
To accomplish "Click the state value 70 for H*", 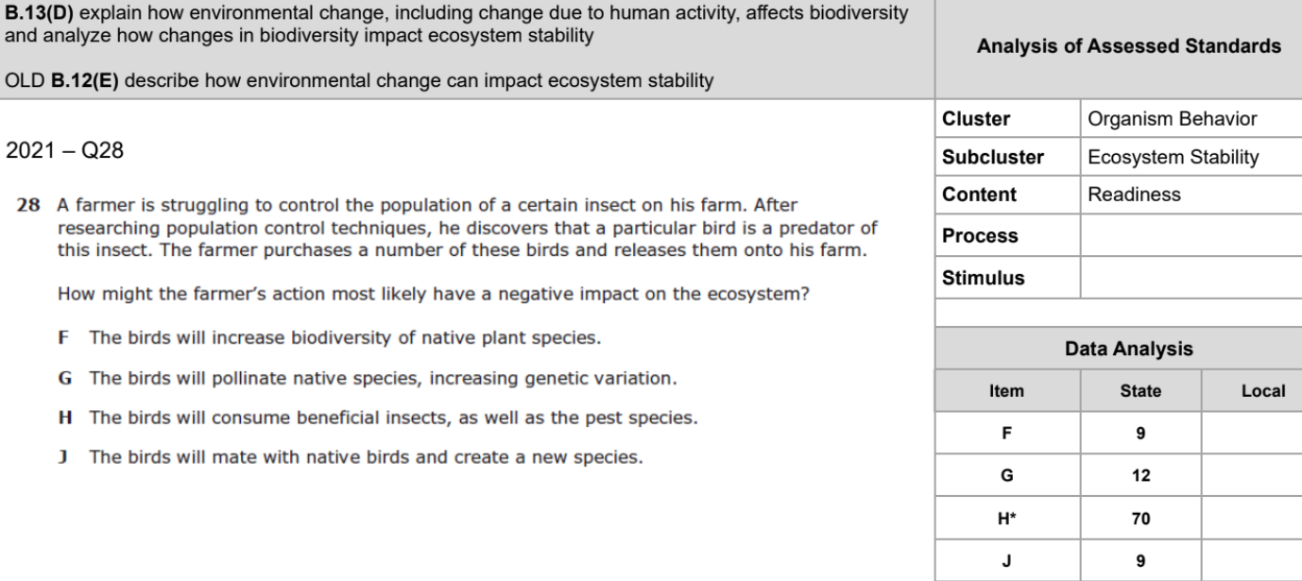I will click(x=1140, y=518).
